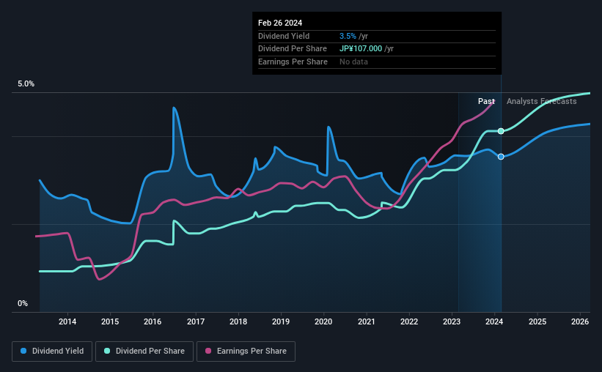Click the Earnings Per Share tooltip row label
Screen dimensions: 602x372
pos(293,62)
